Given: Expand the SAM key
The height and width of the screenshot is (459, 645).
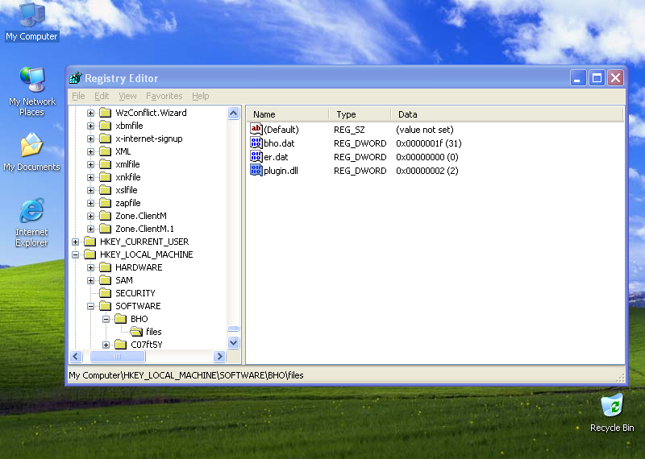Looking at the screenshot, I should point(90,280).
